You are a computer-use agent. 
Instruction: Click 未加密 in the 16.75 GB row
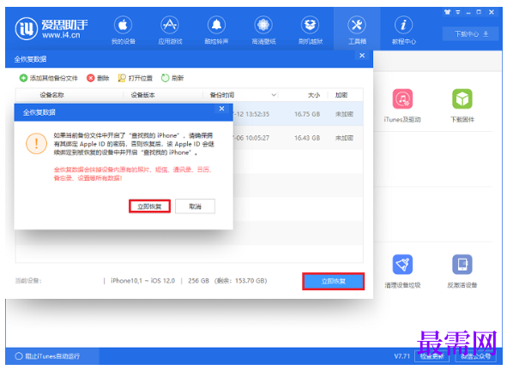344,114
